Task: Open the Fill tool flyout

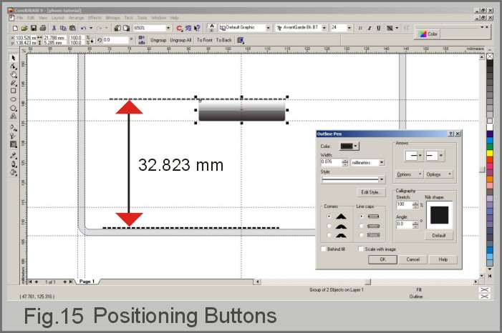Action: pos(13,172)
